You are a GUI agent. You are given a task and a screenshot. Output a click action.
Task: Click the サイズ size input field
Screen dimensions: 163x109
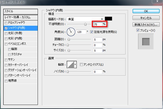97,51
